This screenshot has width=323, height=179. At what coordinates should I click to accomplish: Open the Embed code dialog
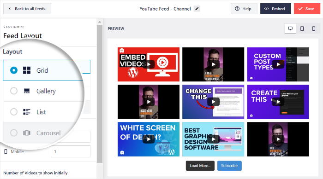(275, 9)
